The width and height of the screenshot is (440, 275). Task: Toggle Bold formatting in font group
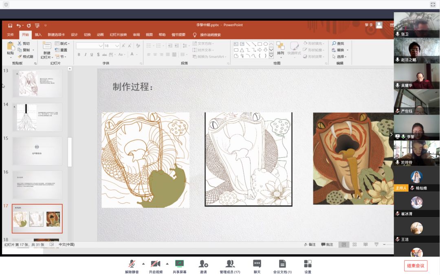pyautogui.click(x=79, y=55)
